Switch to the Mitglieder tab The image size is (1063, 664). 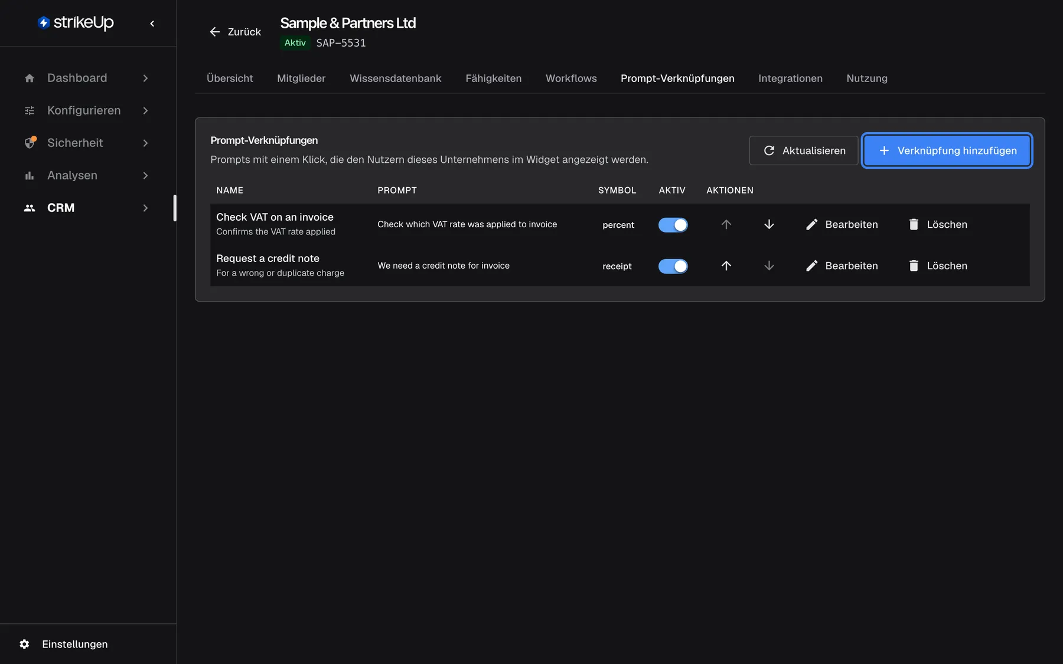[301, 78]
